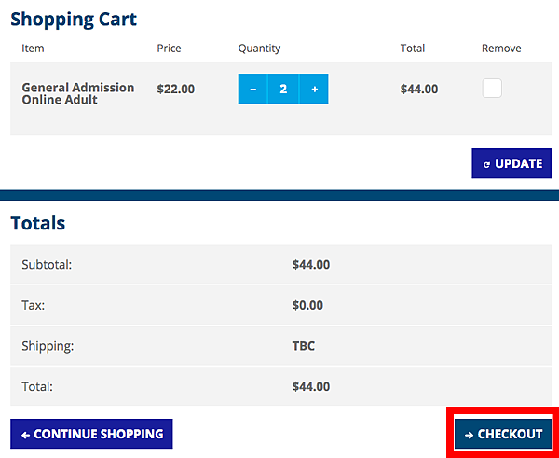Click the Remove column header
Screen dimensions: 559x458
pyautogui.click(x=501, y=49)
